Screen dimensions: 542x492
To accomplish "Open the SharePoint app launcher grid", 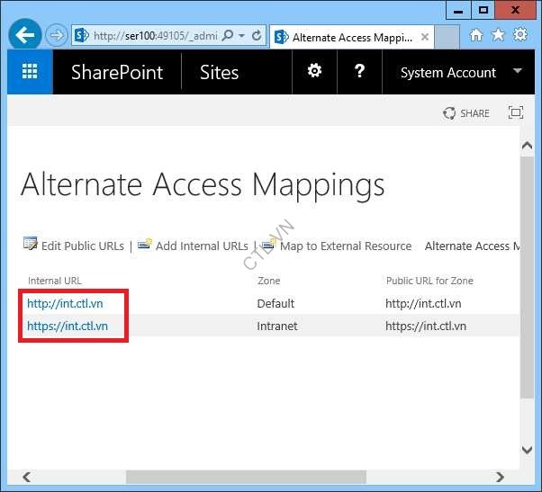I will (30, 72).
